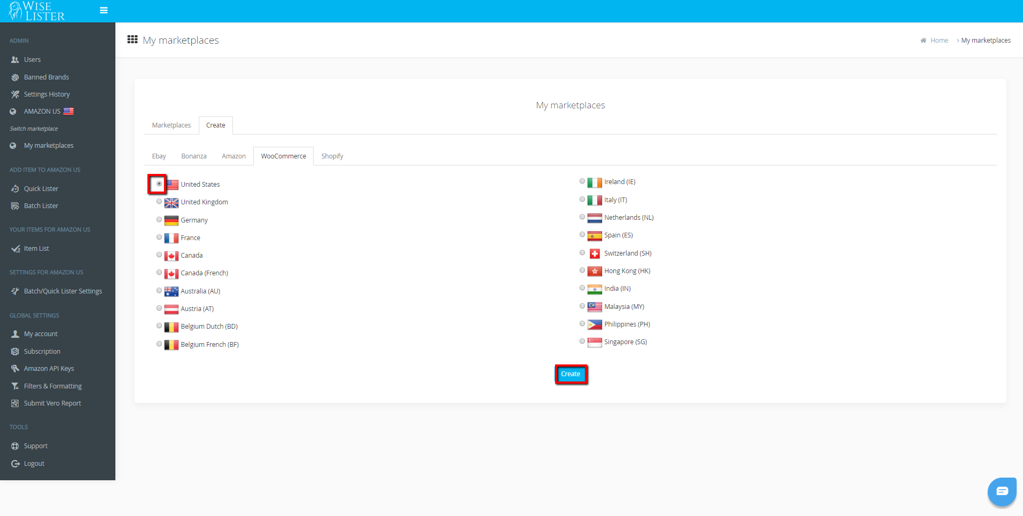Viewport: 1023px width, 516px height.
Task: Open the Settings History link
Action: click(x=47, y=94)
